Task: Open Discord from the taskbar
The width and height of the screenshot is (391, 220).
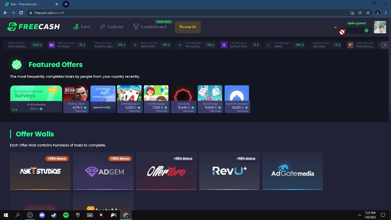Action: (x=42, y=215)
